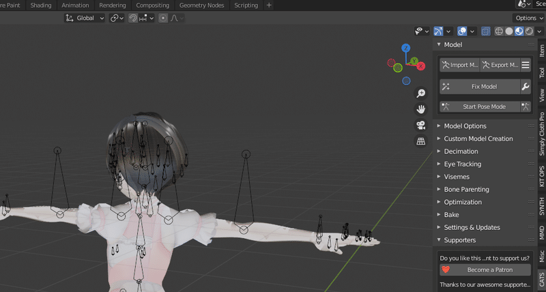The height and width of the screenshot is (292, 546).
Task: Toggle viewport overlays
Action: pyautogui.click(x=462, y=31)
